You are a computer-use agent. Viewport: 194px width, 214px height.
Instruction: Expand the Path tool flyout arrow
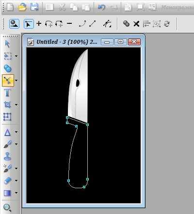pos(16,80)
